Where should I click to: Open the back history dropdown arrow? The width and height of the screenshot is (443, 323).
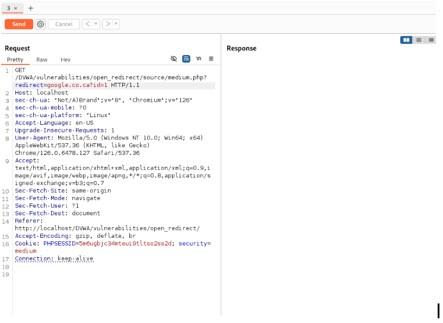click(96, 24)
